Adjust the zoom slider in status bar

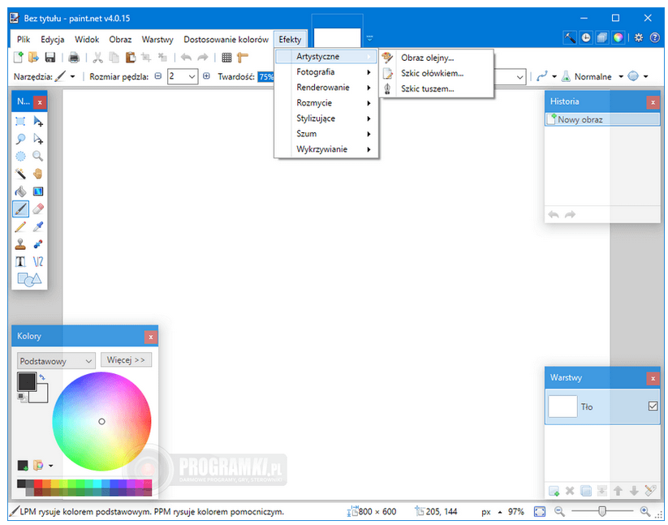coord(602,511)
